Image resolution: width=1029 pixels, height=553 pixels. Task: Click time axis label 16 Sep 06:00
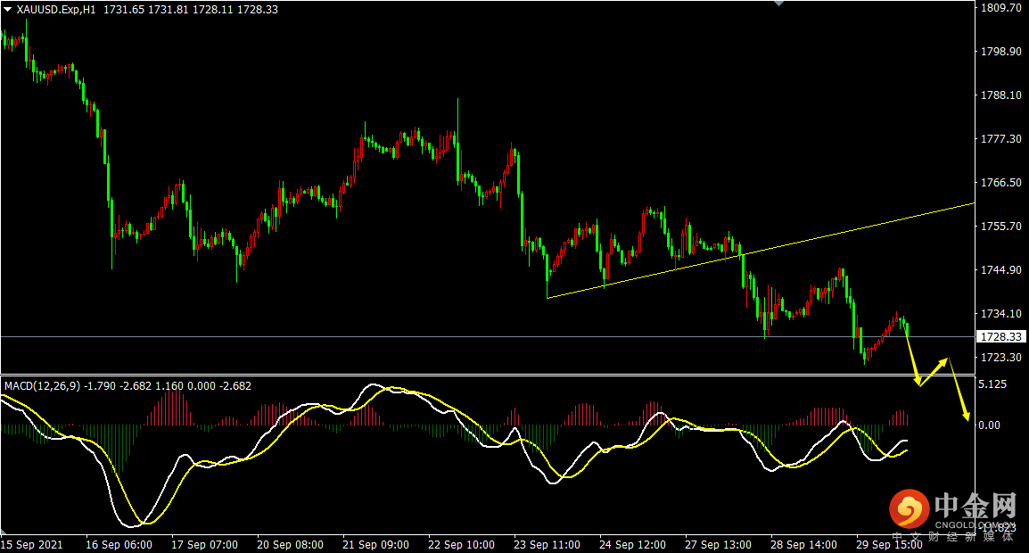[x=119, y=544]
